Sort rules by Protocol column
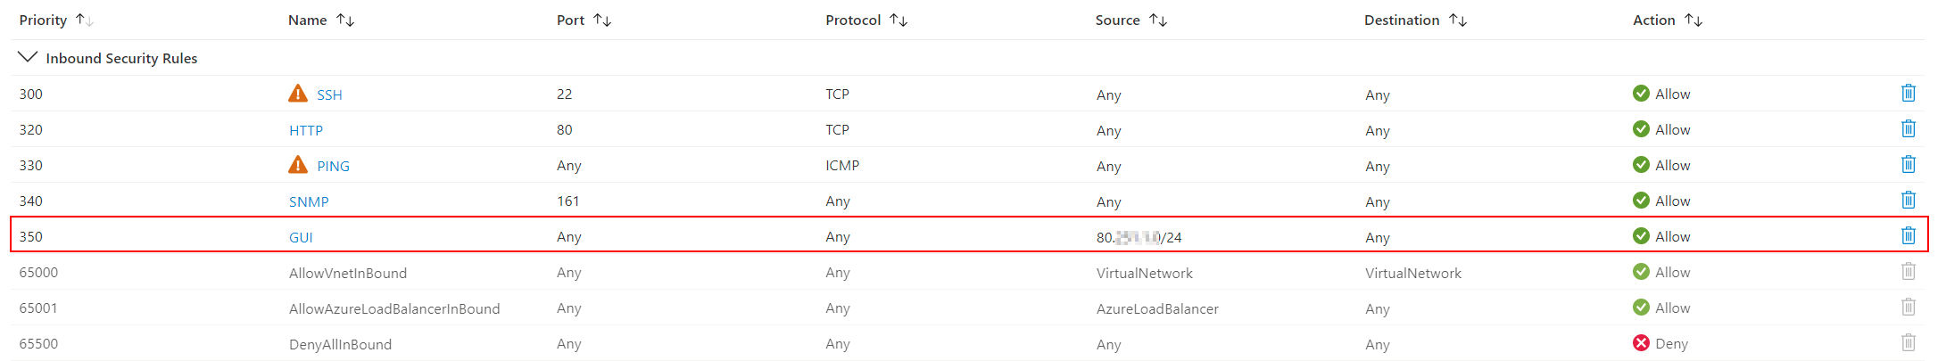1946x361 pixels. 898,20
